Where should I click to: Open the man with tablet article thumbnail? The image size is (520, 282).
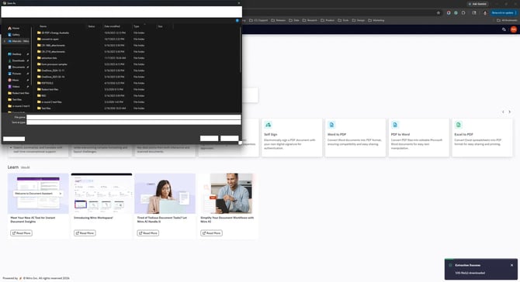click(228, 194)
